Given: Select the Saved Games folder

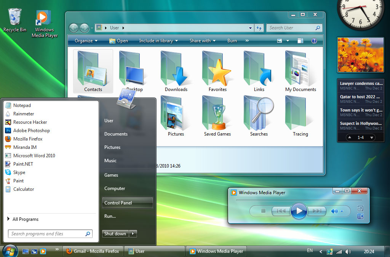Looking at the screenshot, I should click(217, 116).
